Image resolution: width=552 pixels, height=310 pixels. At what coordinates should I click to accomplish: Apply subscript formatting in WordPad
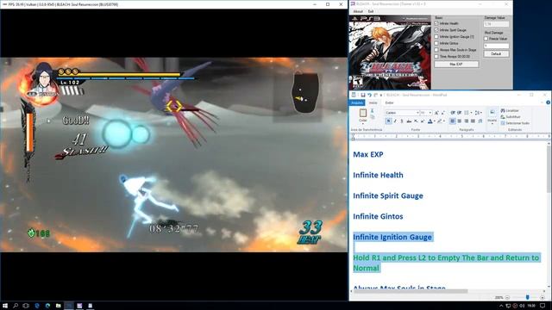(416, 121)
